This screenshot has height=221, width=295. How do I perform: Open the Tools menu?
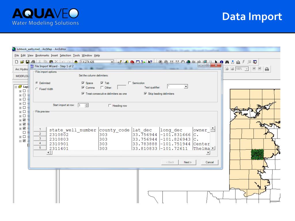[76, 56]
